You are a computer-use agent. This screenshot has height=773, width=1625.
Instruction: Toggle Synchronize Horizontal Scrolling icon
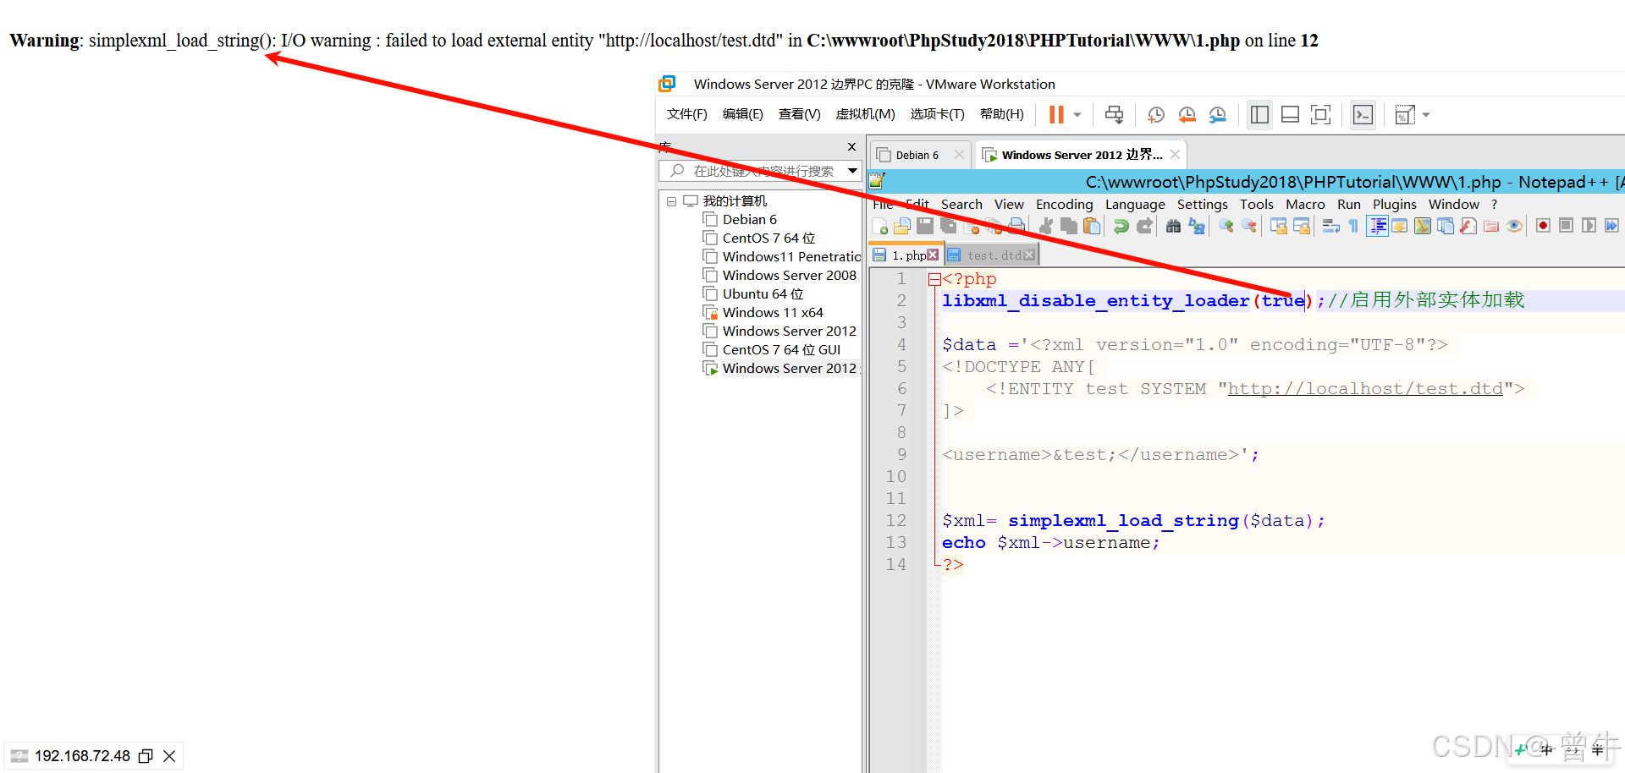[x=1301, y=226]
